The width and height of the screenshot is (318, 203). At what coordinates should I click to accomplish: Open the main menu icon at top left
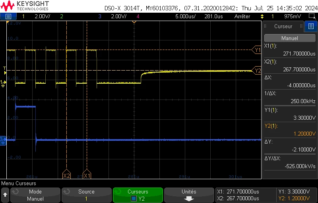click(8, 16)
